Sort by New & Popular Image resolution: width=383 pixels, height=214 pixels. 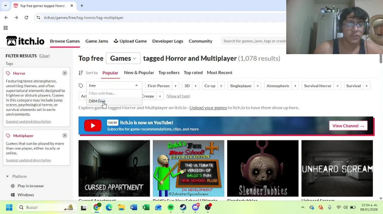[139, 73]
